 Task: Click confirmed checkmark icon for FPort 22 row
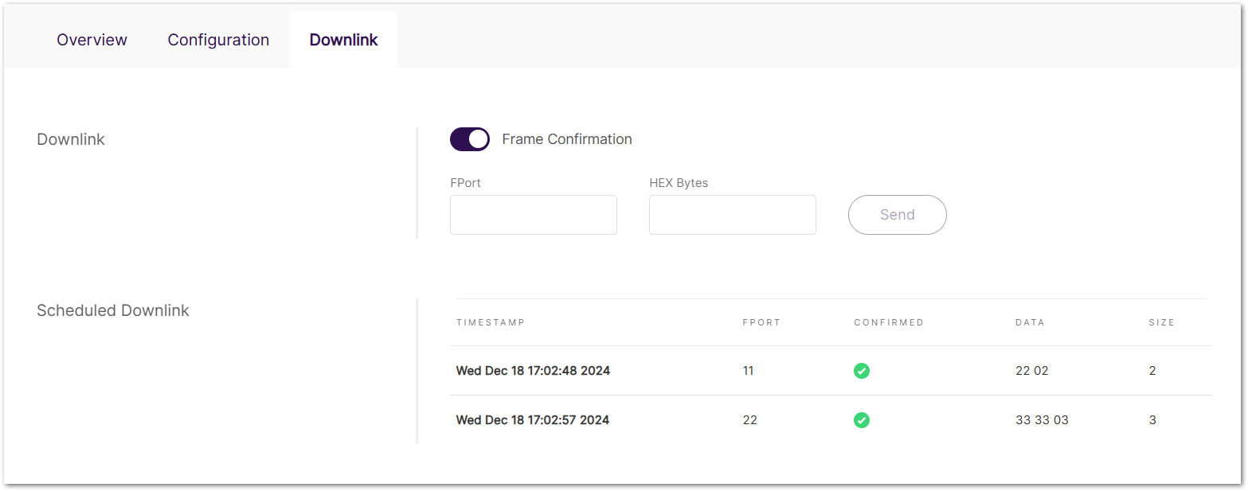coord(861,420)
